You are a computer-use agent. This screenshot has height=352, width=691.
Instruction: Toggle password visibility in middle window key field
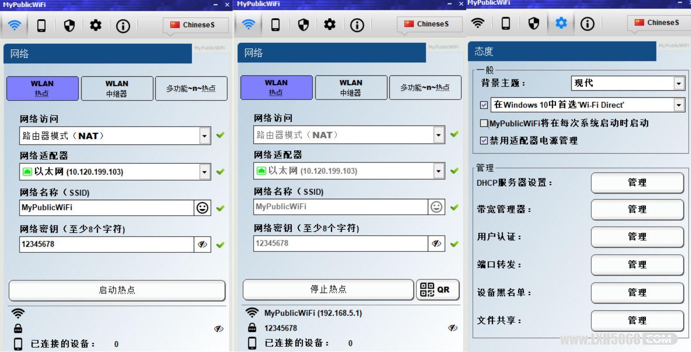pos(436,244)
